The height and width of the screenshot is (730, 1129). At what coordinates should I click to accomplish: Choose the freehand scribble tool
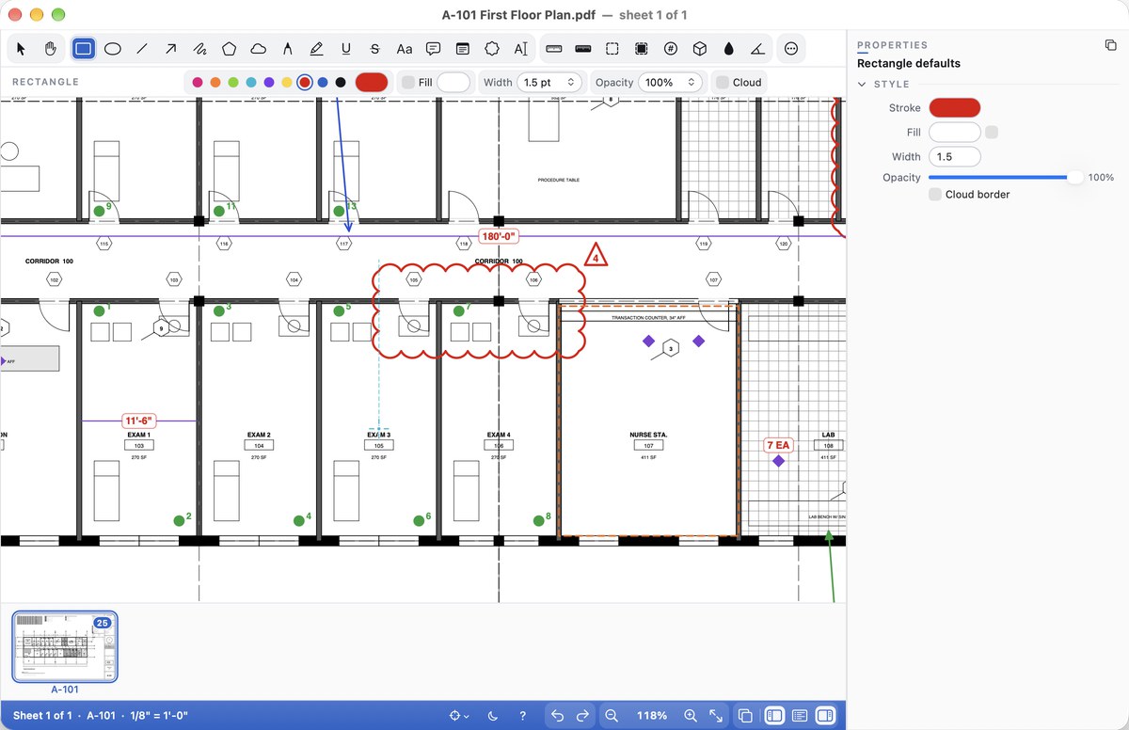[x=199, y=49]
